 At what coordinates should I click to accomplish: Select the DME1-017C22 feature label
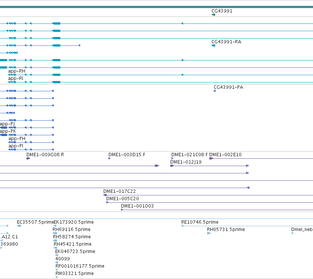[120, 191]
